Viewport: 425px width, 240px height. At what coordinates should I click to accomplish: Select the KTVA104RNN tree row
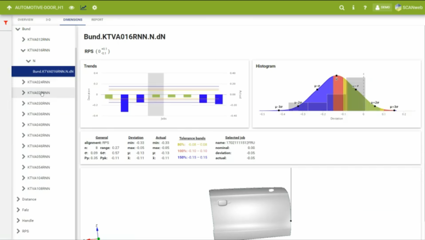coord(43,178)
